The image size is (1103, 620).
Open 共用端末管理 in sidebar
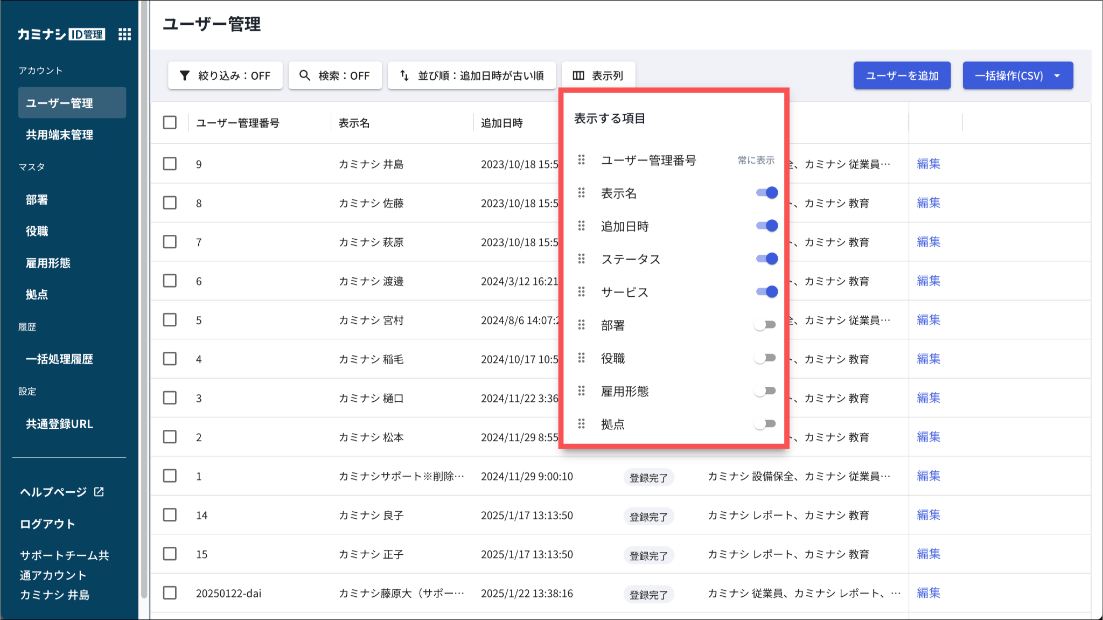pyautogui.click(x=60, y=135)
